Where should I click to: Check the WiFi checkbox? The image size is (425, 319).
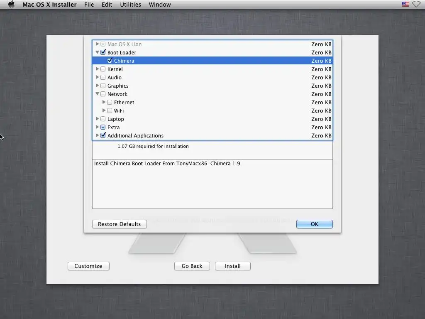pyautogui.click(x=110, y=110)
